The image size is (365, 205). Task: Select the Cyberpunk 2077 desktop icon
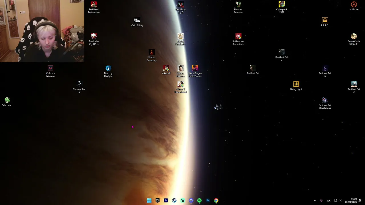282,7
